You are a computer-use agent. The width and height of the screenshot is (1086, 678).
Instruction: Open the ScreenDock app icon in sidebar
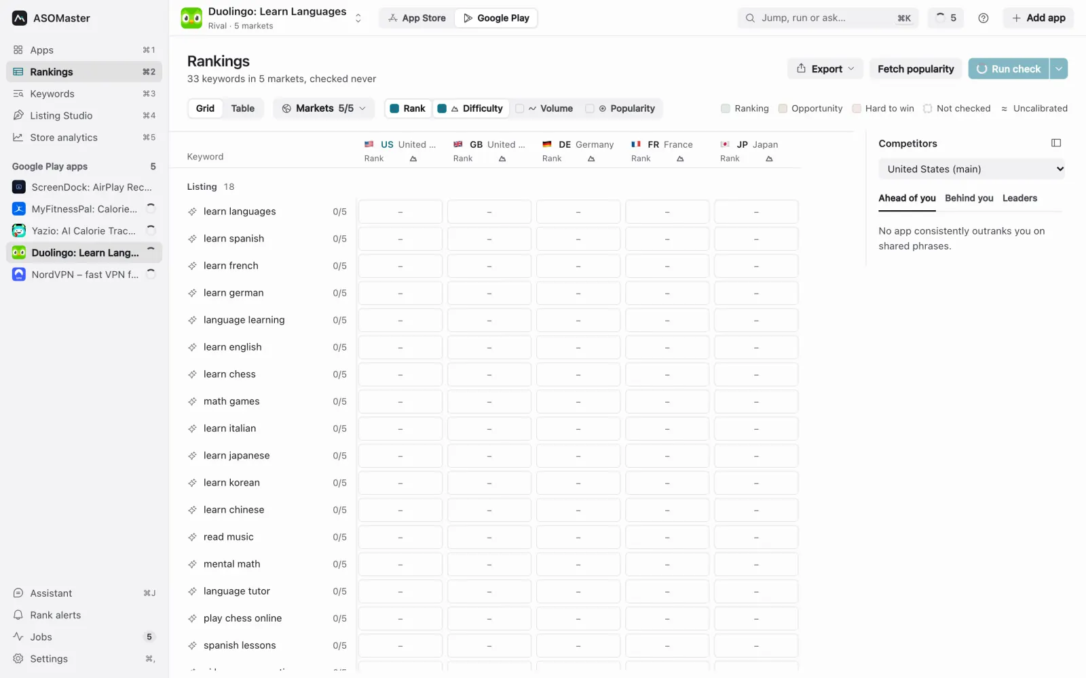coord(19,187)
